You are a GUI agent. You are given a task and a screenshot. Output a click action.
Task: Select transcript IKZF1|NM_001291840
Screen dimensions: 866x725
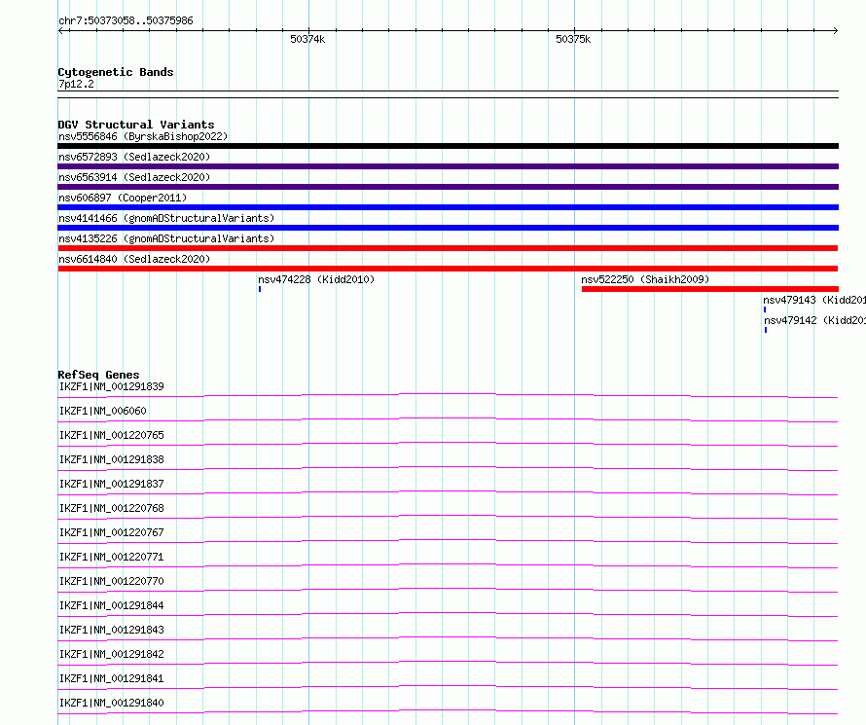[112, 703]
